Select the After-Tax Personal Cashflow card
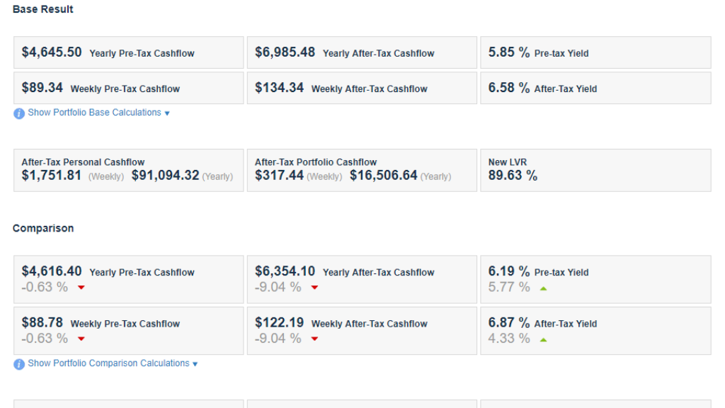 click(x=128, y=170)
